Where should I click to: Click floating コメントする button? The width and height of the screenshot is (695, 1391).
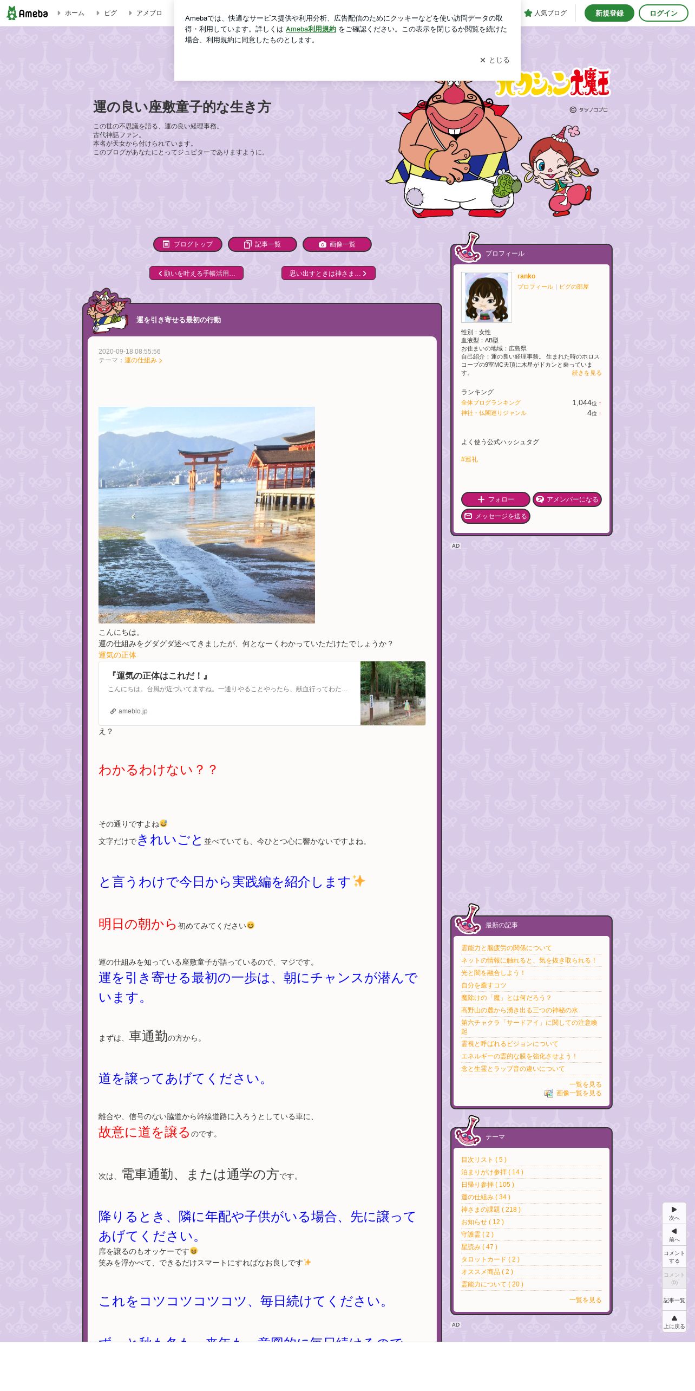coord(674,1257)
